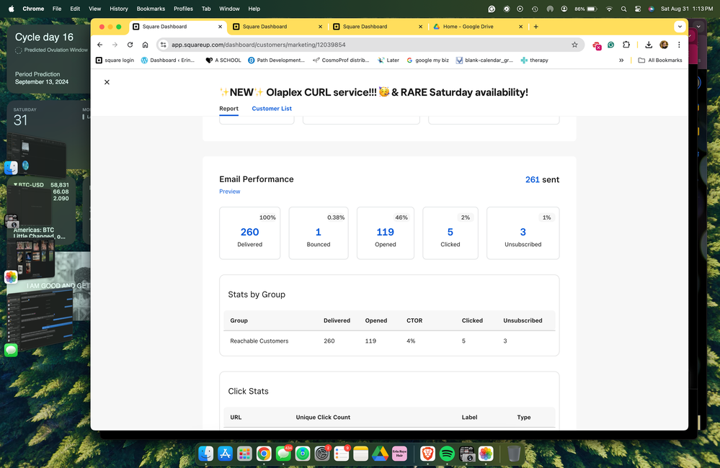Open the All Bookmarks folder
The width and height of the screenshot is (720, 468).
tap(659, 60)
